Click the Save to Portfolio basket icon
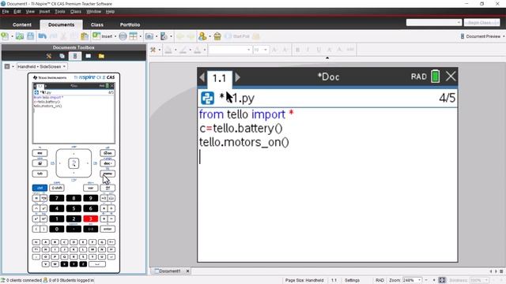Image resolution: width=506 pixels, height=284 pixels. [x=217, y=36]
